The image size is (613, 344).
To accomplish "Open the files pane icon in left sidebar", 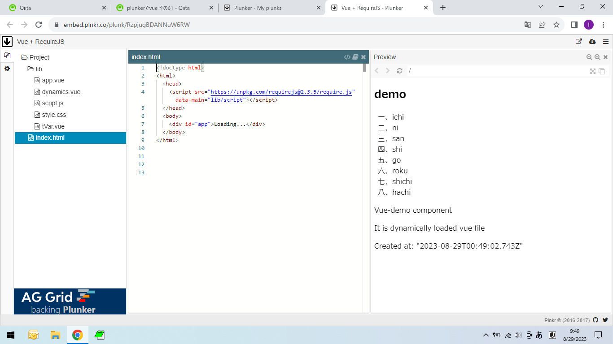I will (x=7, y=55).
